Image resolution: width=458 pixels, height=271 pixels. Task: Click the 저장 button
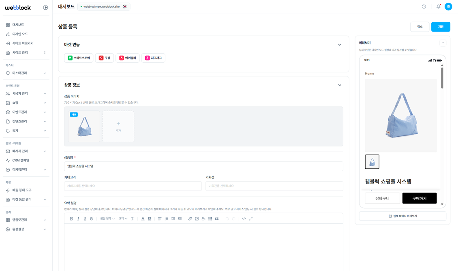[441, 27]
